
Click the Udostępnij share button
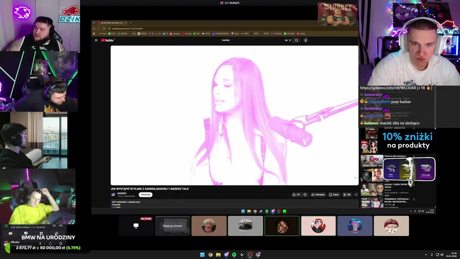318,195
